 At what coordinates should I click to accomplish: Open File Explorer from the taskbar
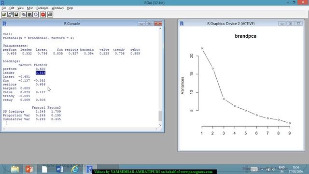point(15,169)
